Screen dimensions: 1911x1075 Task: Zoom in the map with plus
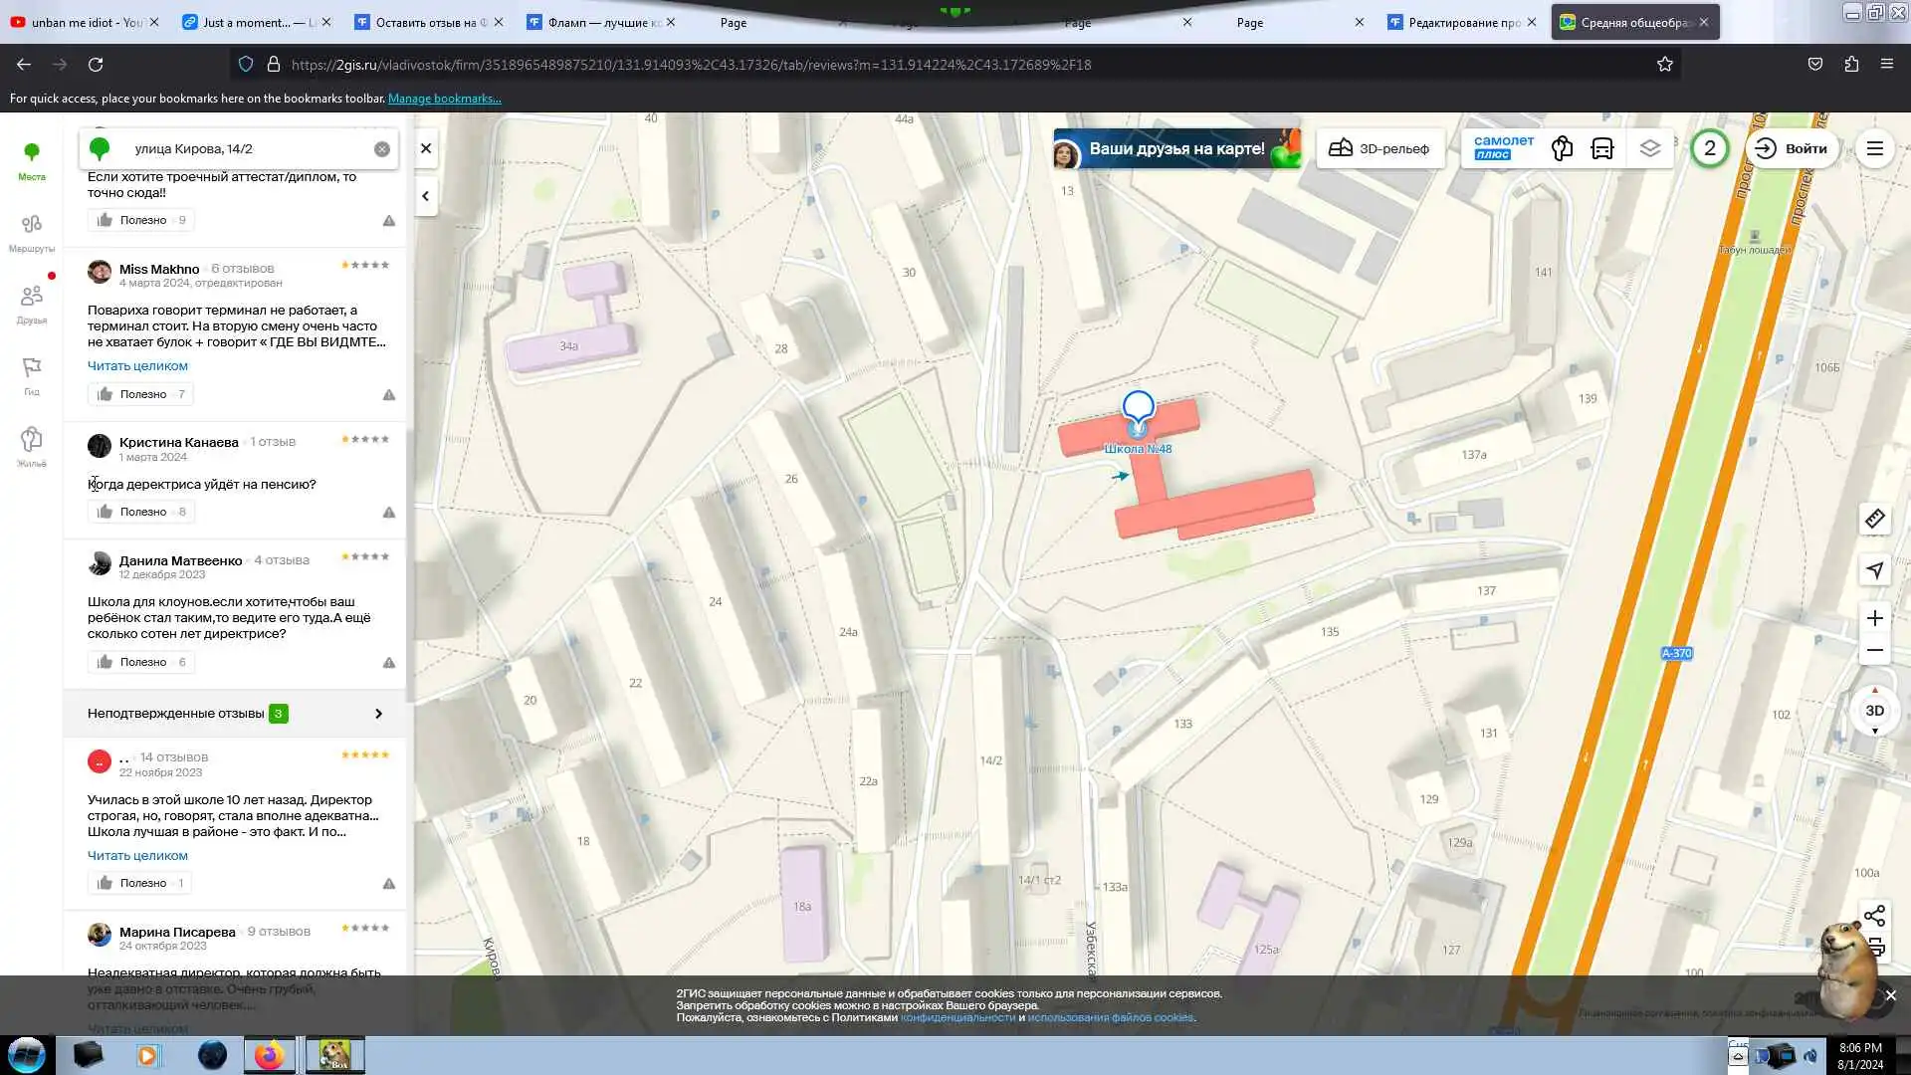click(1874, 618)
